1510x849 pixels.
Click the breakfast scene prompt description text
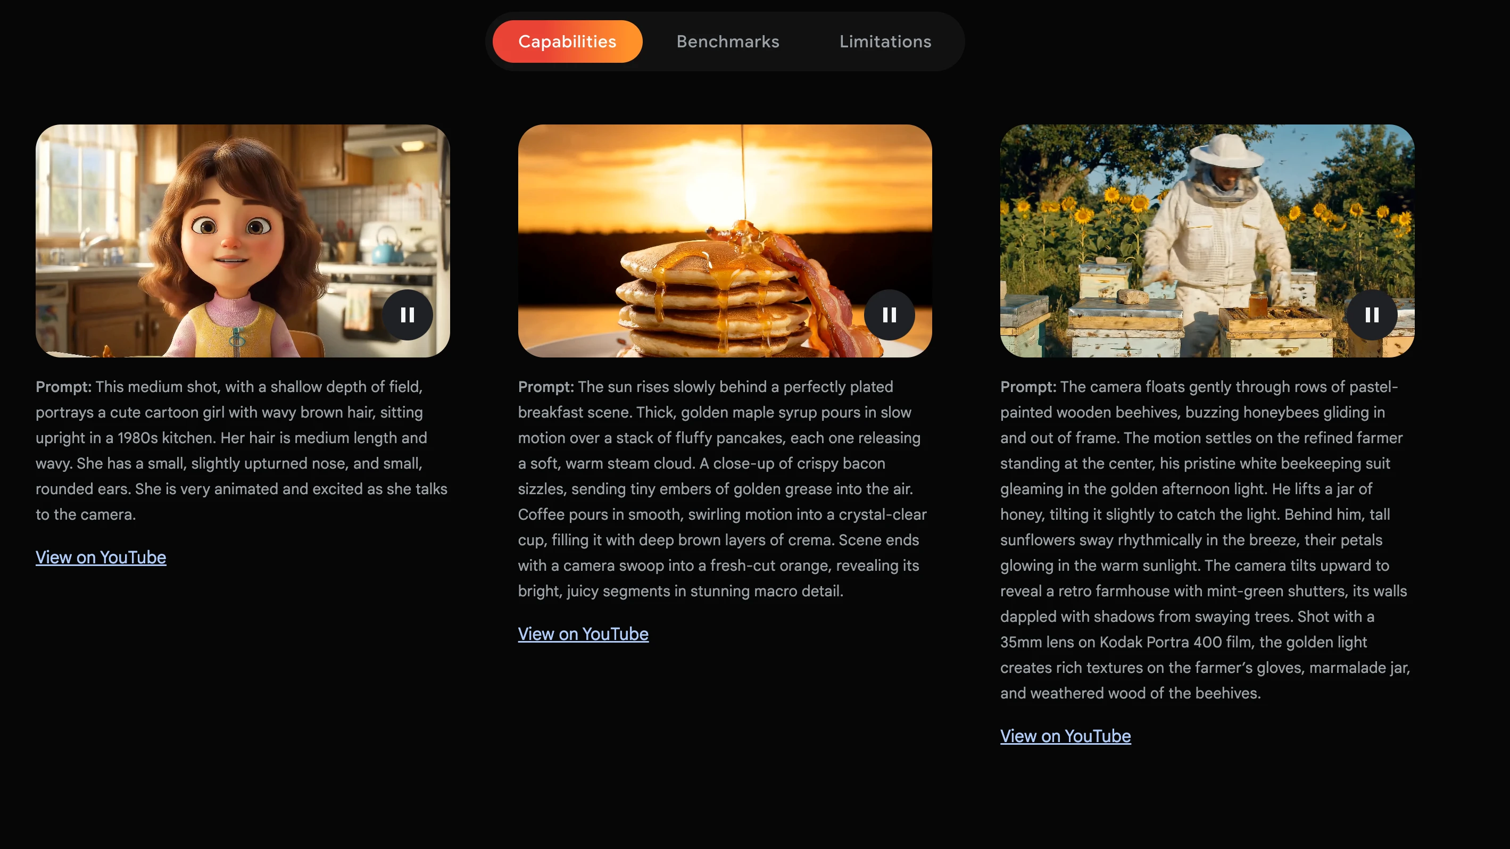tap(722, 489)
